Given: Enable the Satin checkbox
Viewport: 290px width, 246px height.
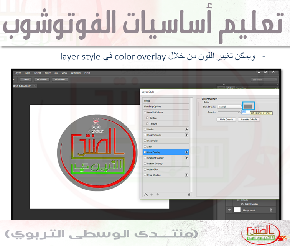Looking at the screenshot, I should pos(145,146).
